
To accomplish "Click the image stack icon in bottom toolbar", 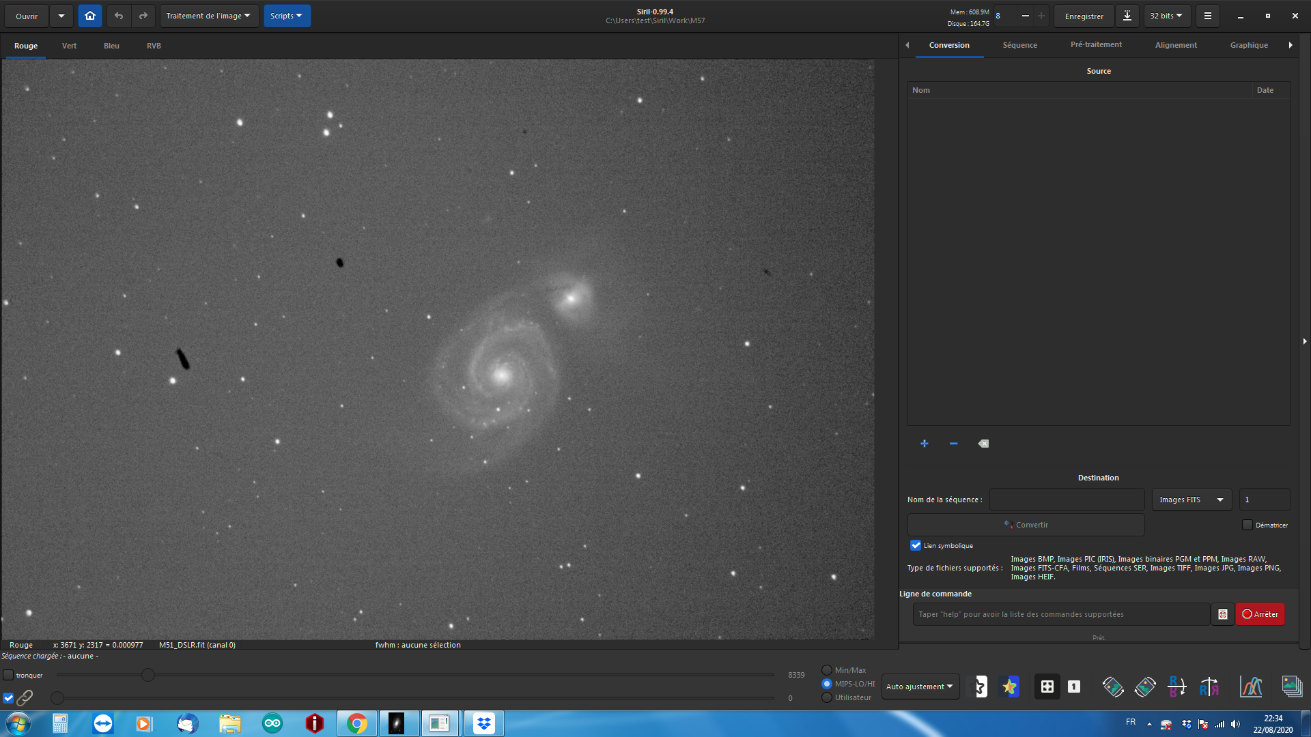I will click(x=1291, y=687).
